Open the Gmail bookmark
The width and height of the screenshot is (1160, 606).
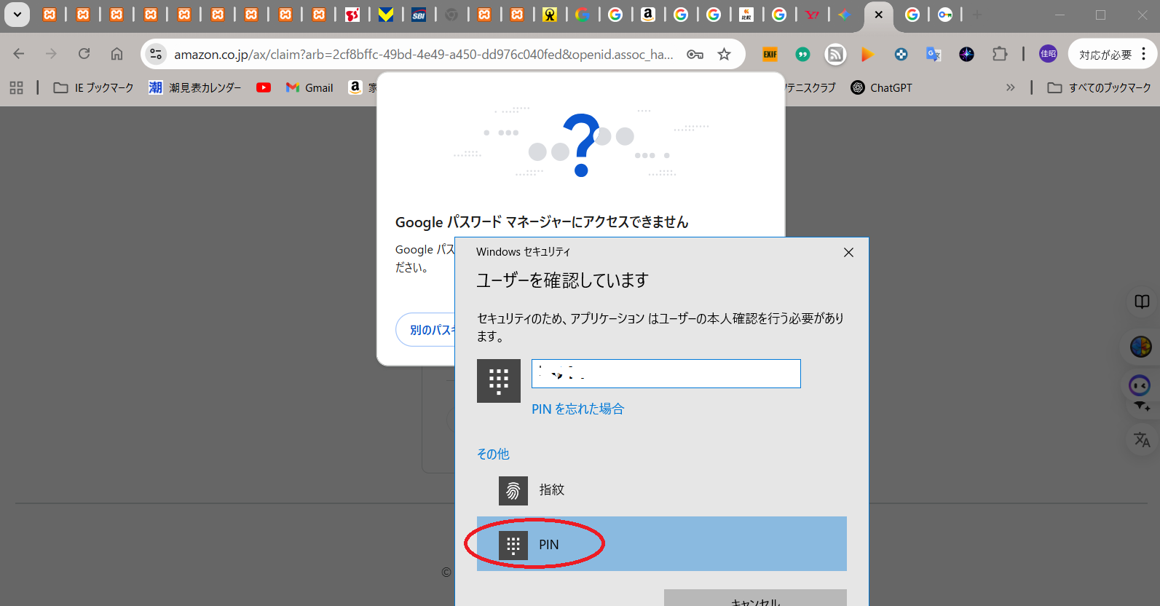309,87
